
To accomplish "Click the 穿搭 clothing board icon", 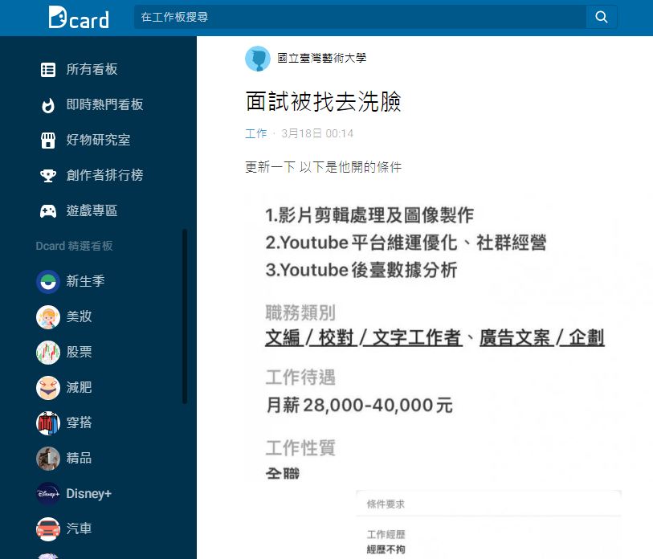I will [x=48, y=423].
